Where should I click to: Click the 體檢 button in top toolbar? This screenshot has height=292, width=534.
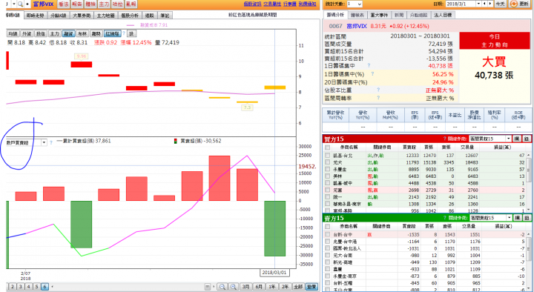[x=90, y=4]
